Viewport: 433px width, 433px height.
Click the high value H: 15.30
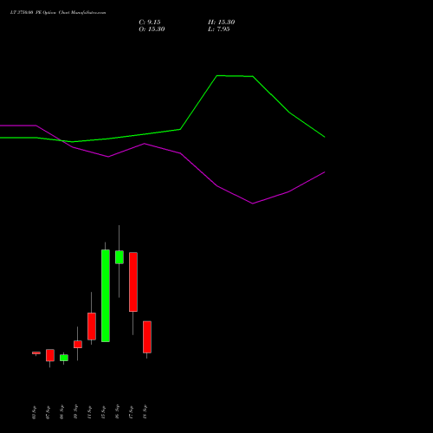click(222, 23)
